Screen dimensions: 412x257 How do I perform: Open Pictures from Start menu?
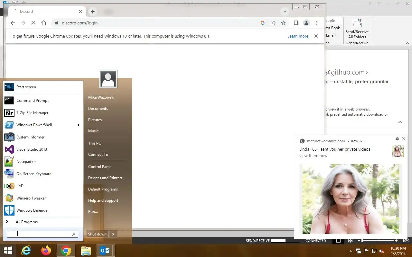click(95, 120)
